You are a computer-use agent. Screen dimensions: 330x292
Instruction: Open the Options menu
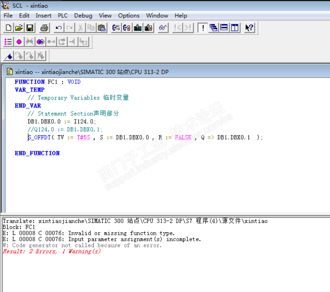pos(129,16)
